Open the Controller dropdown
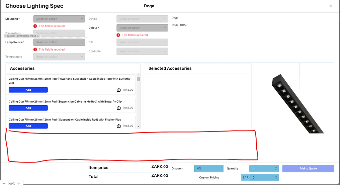This screenshot has height=185, width=340. [x=142, y=51]
